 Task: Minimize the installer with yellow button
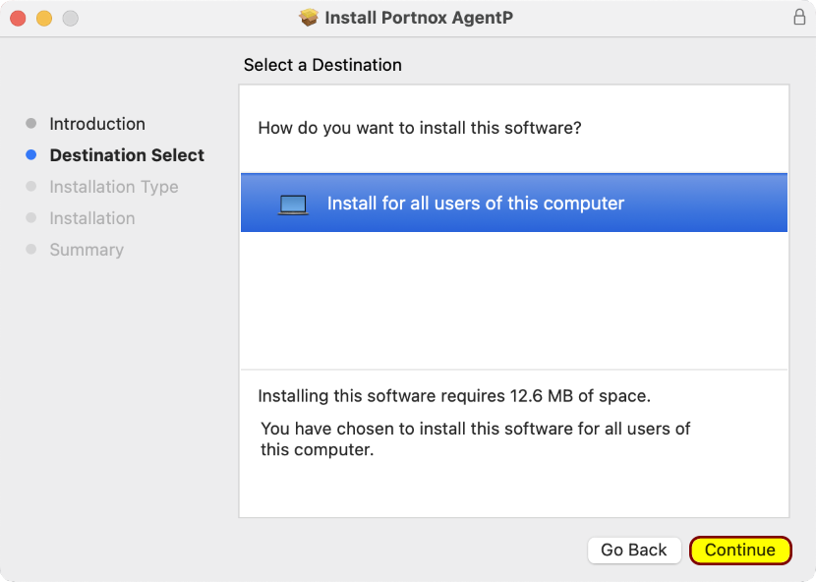(44, 19)
